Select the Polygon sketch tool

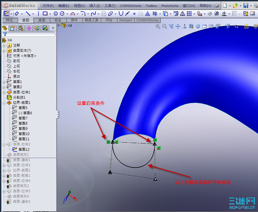point(56,14)
